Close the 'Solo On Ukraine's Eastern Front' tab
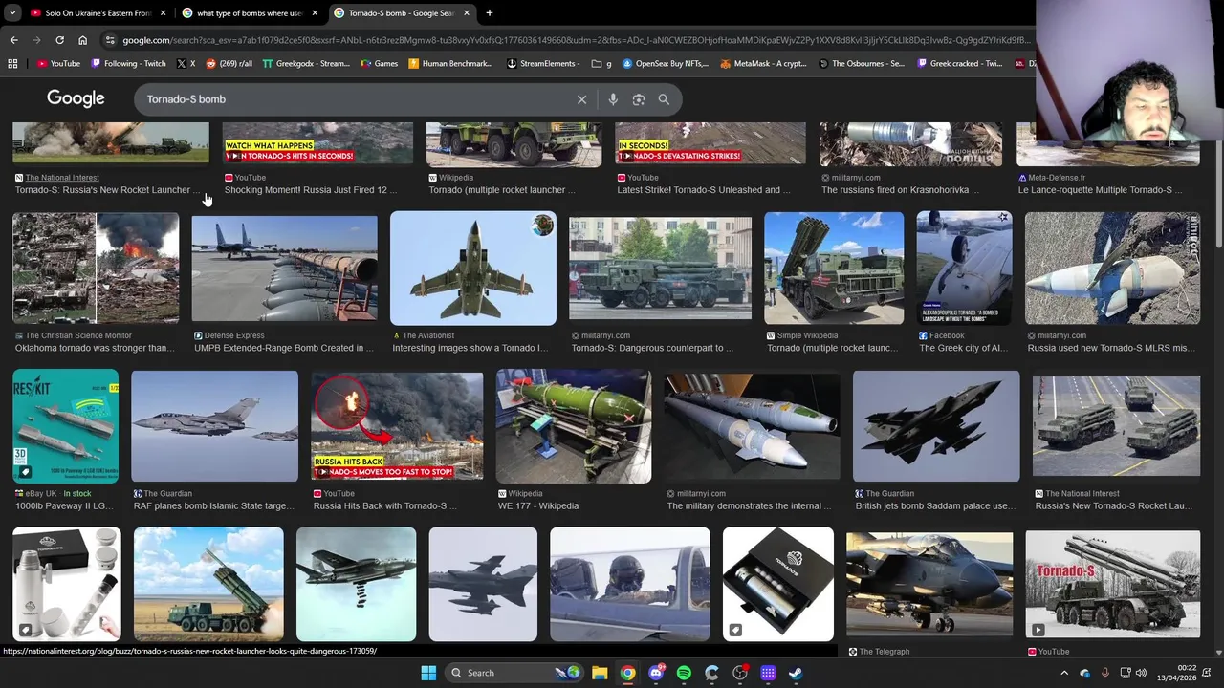This screenshot has height=688, width=1224. coord(164,13)
